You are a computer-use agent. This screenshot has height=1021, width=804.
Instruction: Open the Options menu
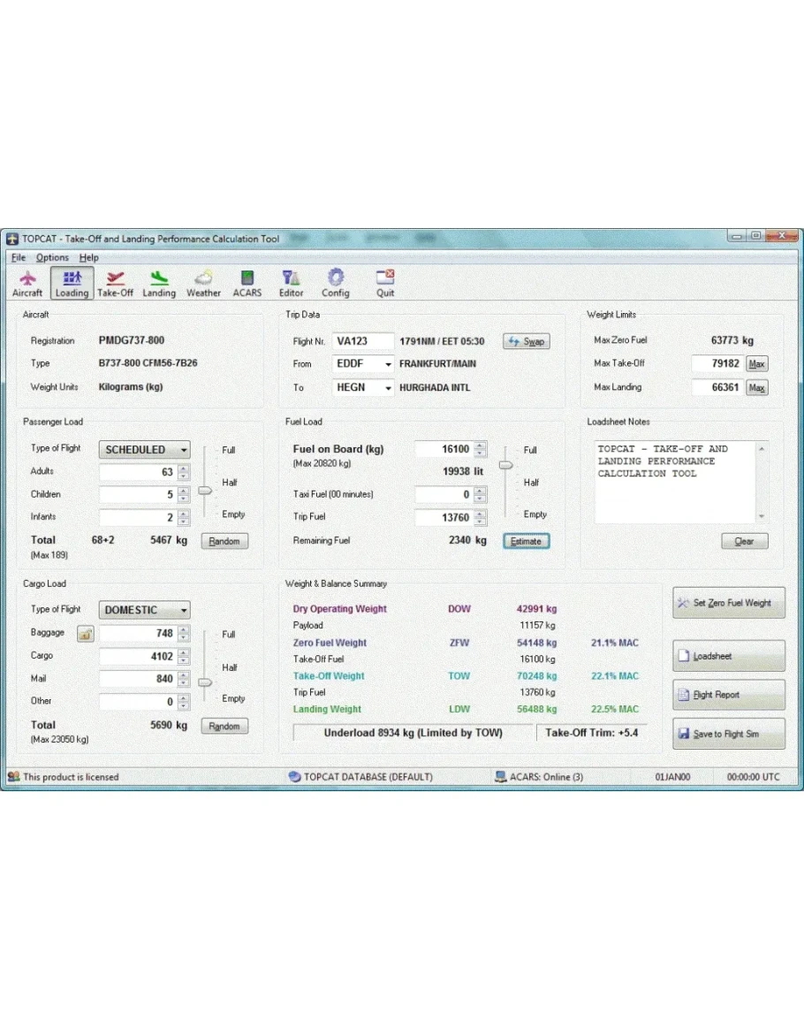52,258
